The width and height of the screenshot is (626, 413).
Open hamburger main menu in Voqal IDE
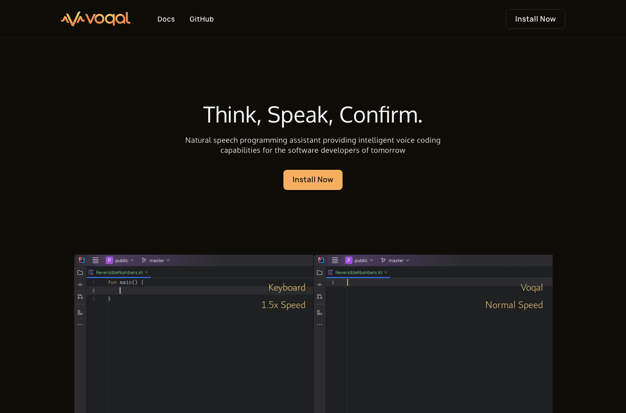point(335,260)
